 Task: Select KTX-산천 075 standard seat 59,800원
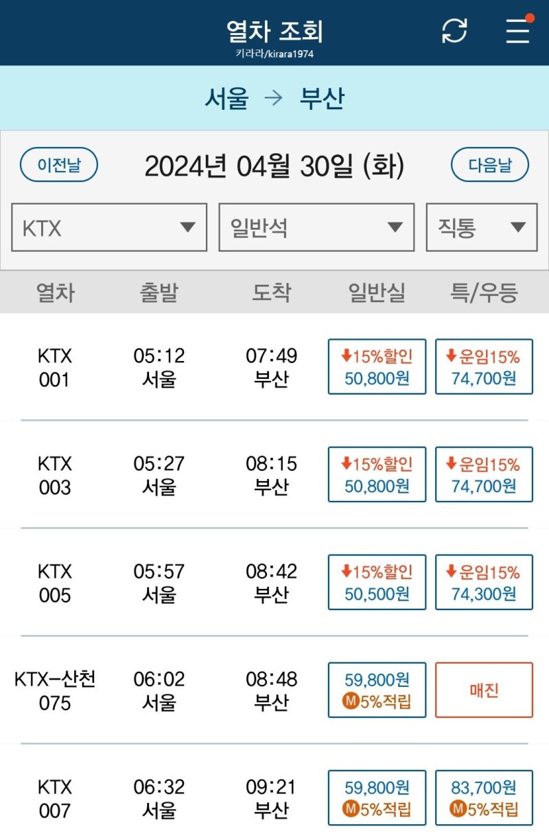[377, 690]
